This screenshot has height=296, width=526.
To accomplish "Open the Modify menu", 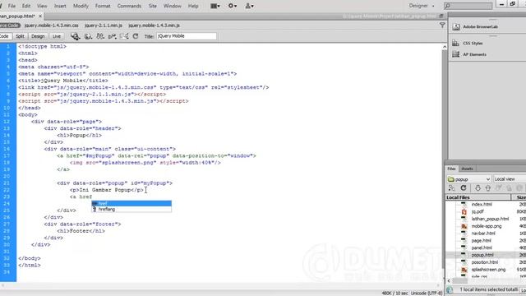I will pyautogui.click(x=81, y=6).
